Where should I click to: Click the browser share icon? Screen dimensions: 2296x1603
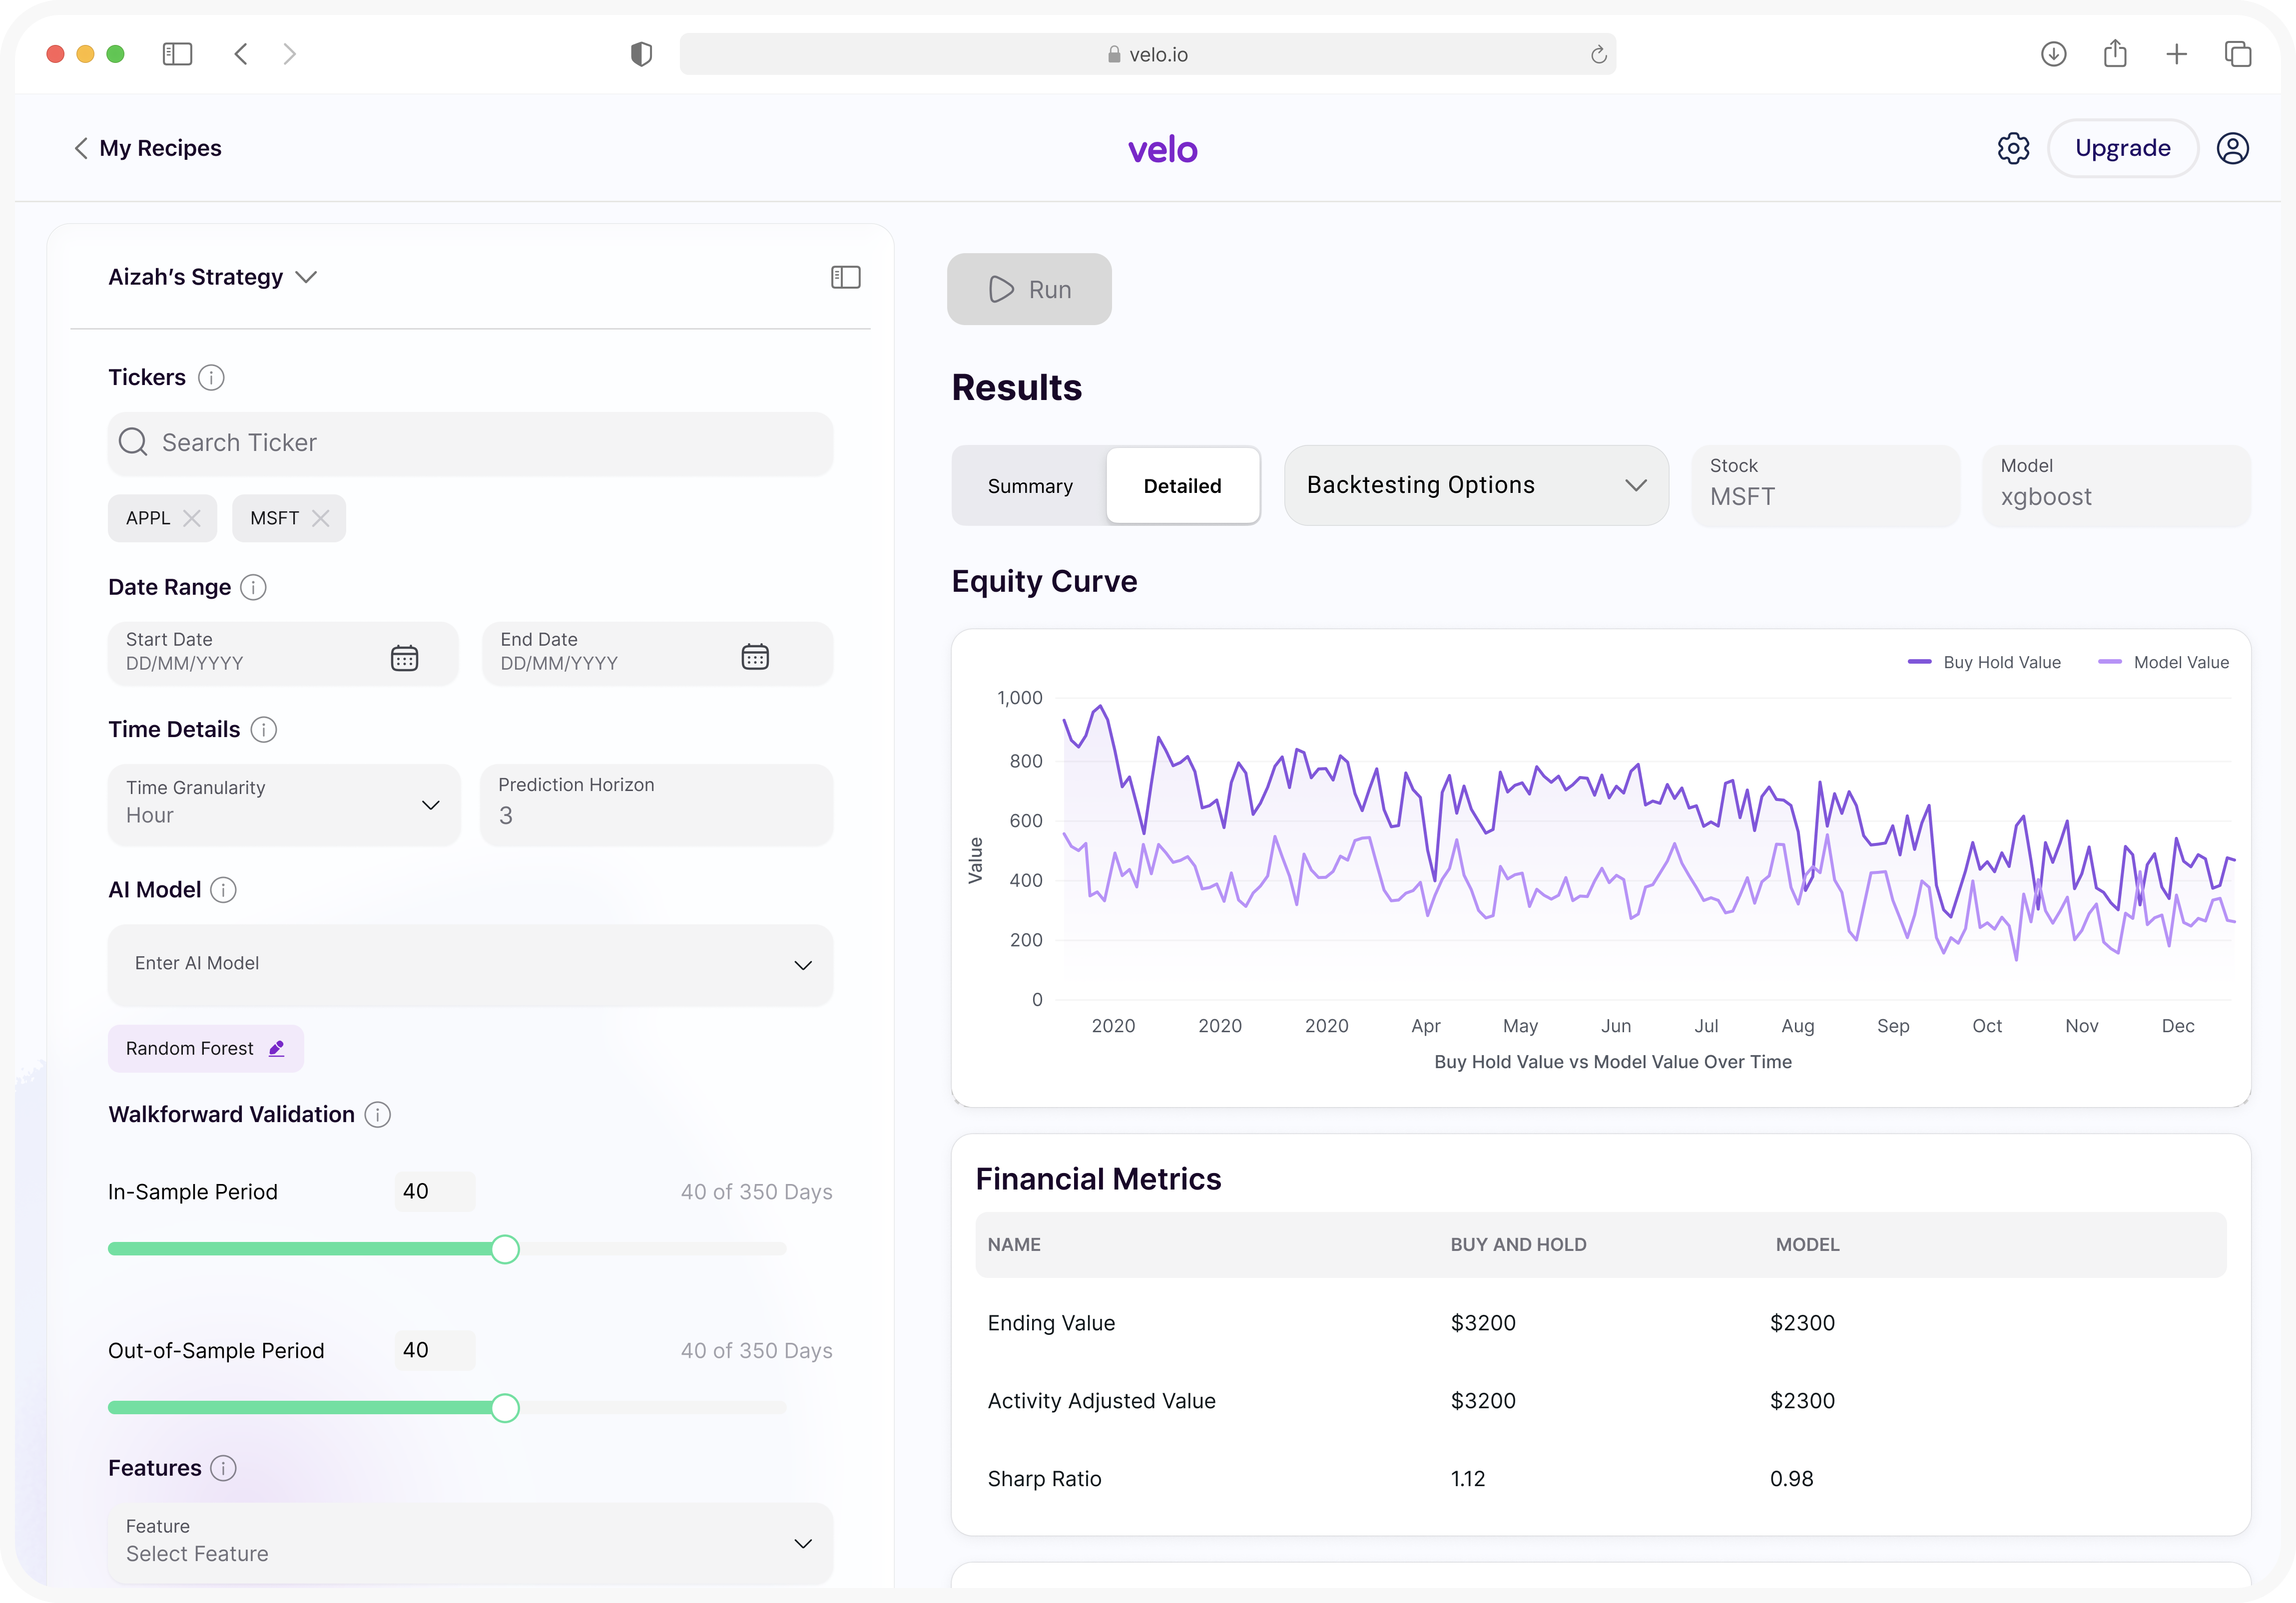[2115, 53]
